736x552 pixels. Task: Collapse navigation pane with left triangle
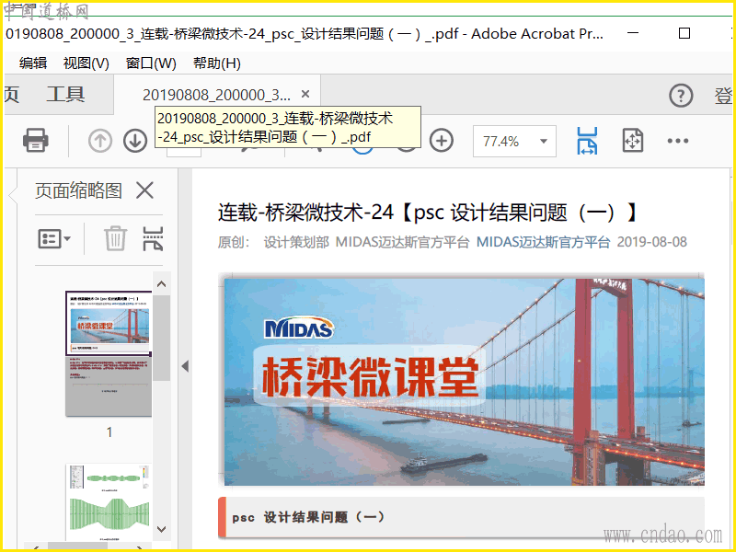tap(185, 366)
